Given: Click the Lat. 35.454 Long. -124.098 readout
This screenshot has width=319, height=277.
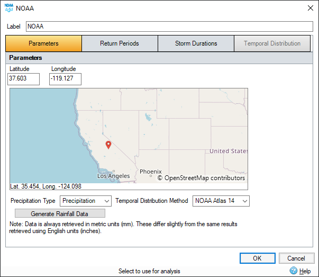Looking at the screenshot, I should point(46,186).
